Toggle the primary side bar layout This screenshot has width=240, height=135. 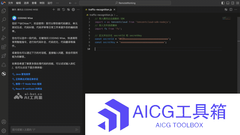(223, 3)
